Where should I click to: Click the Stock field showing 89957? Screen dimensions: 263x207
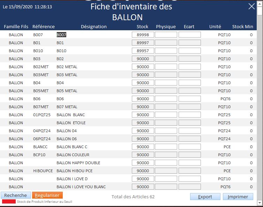(x=143, y=51)
